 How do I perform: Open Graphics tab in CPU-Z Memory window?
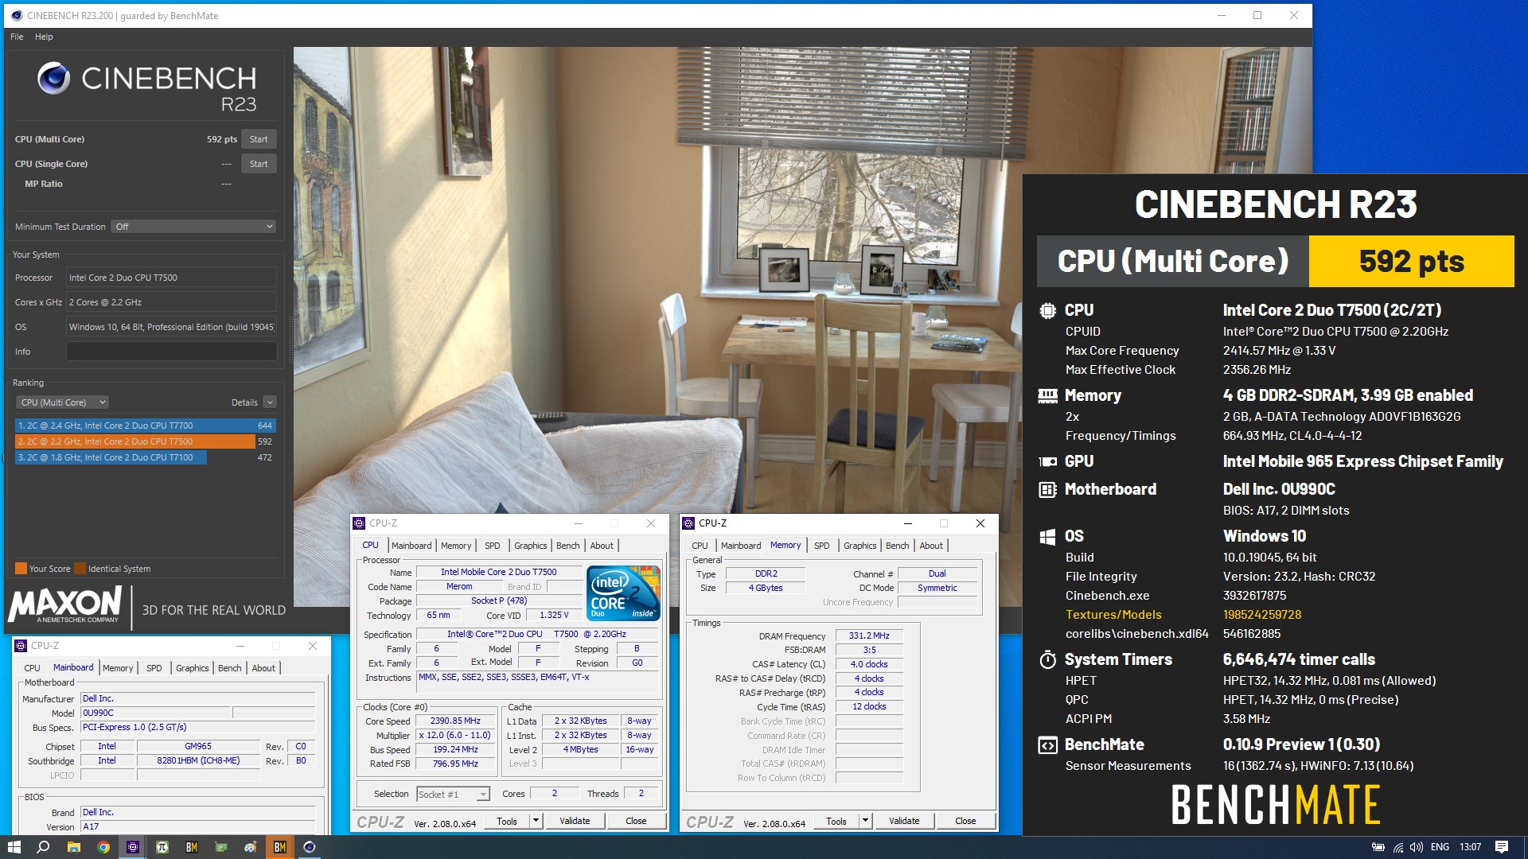click(x=859, y=546)
